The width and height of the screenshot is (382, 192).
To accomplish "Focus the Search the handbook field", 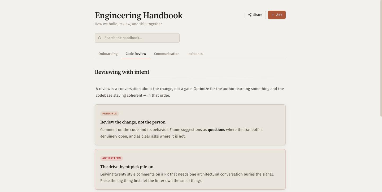I will (x=137, y=38).
